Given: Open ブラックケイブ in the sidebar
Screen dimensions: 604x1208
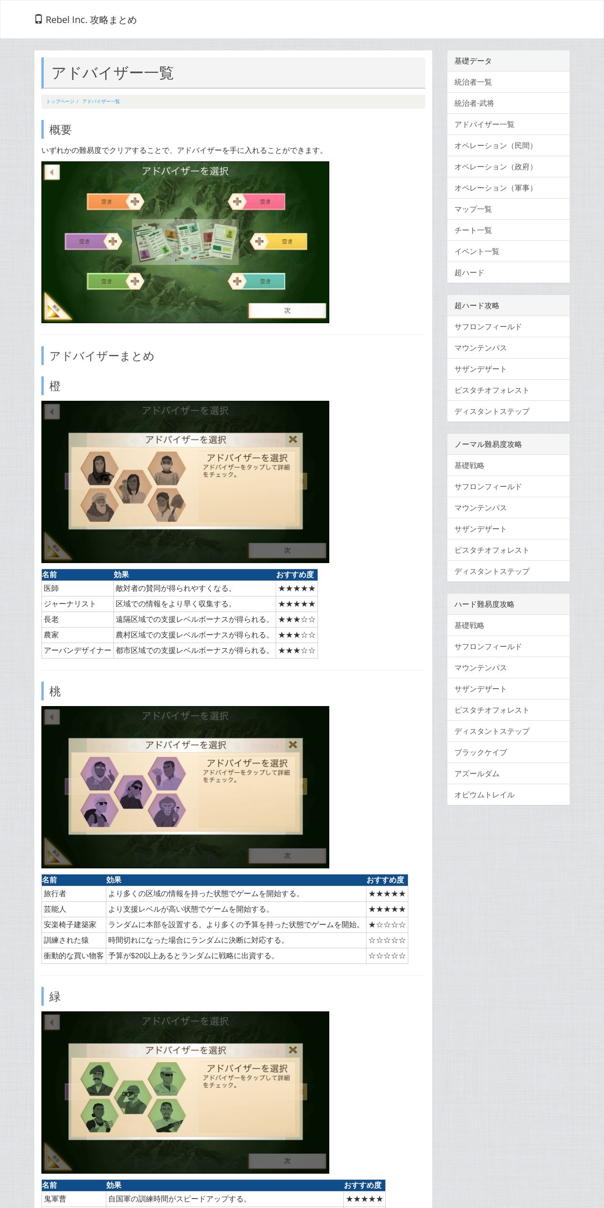Looking at the screenshot, I should click(x=508, y=752).
